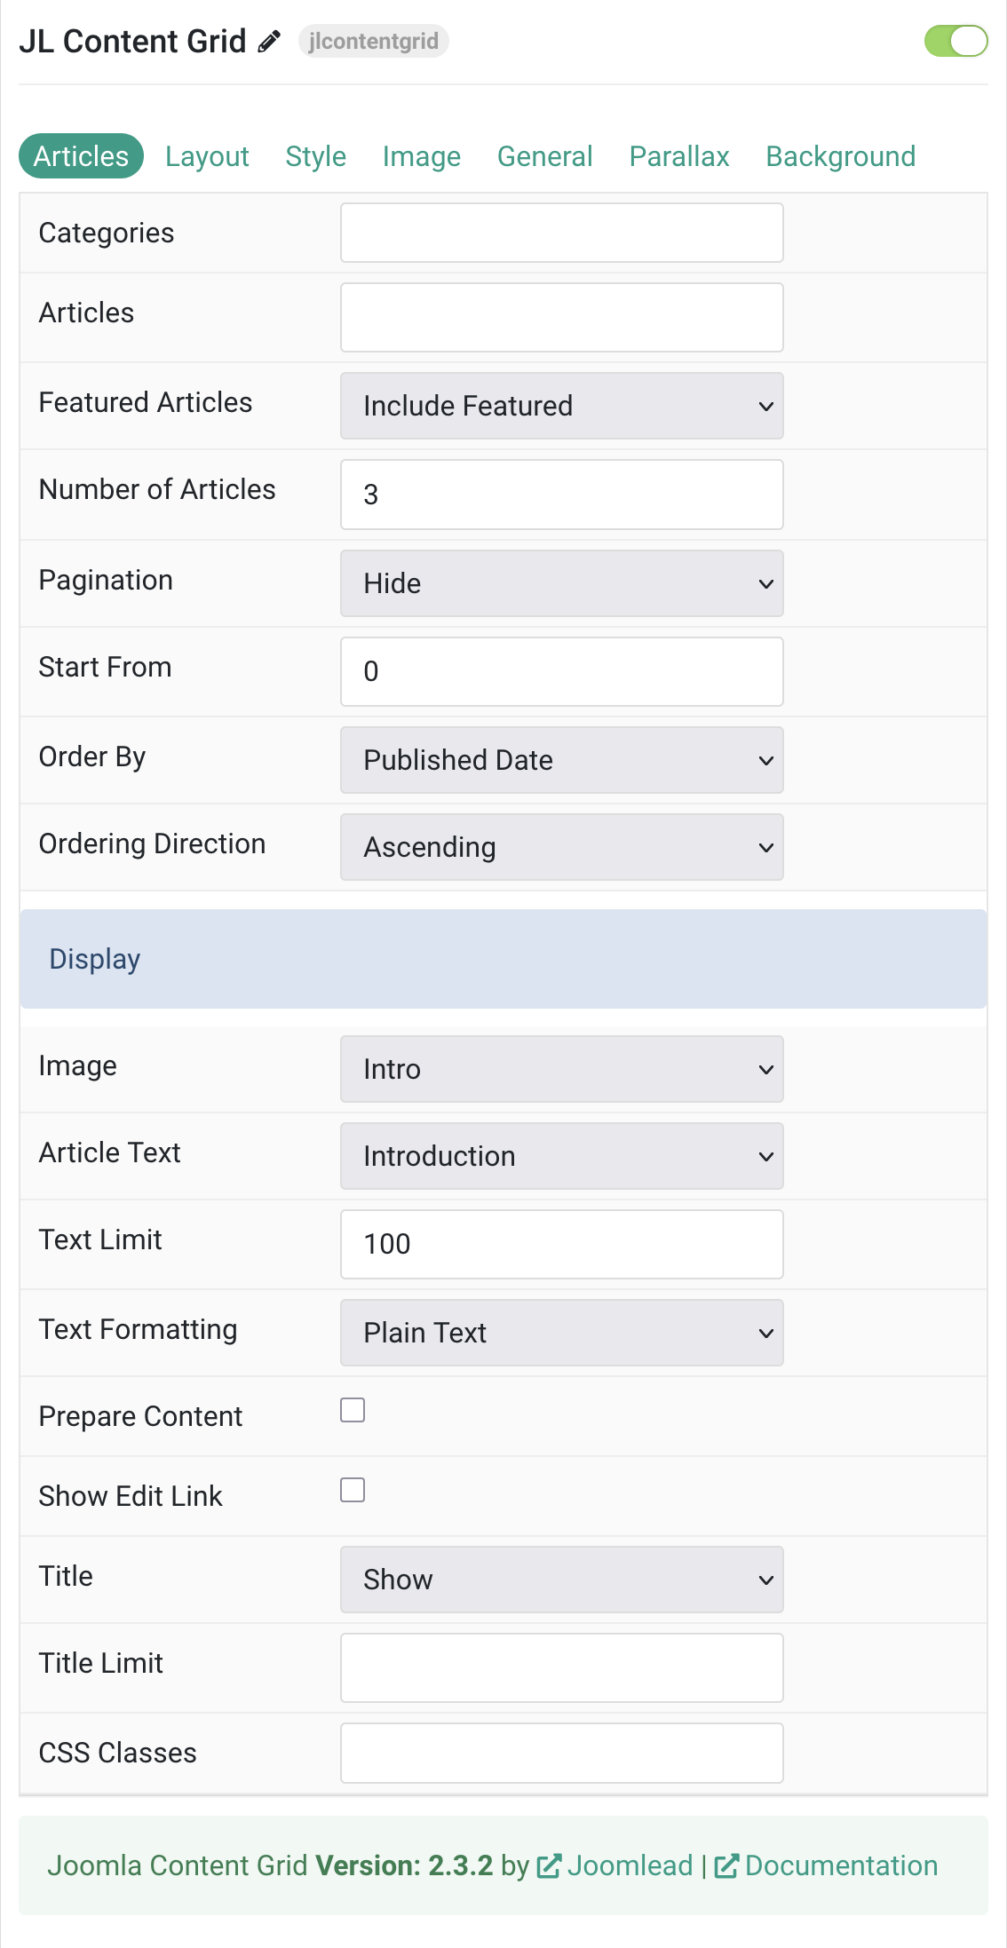Select Text Formatting dropdown showing Plain Text

tap(562, 1333)
